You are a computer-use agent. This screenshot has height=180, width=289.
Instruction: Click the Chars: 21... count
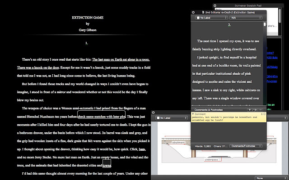point(221,146)
